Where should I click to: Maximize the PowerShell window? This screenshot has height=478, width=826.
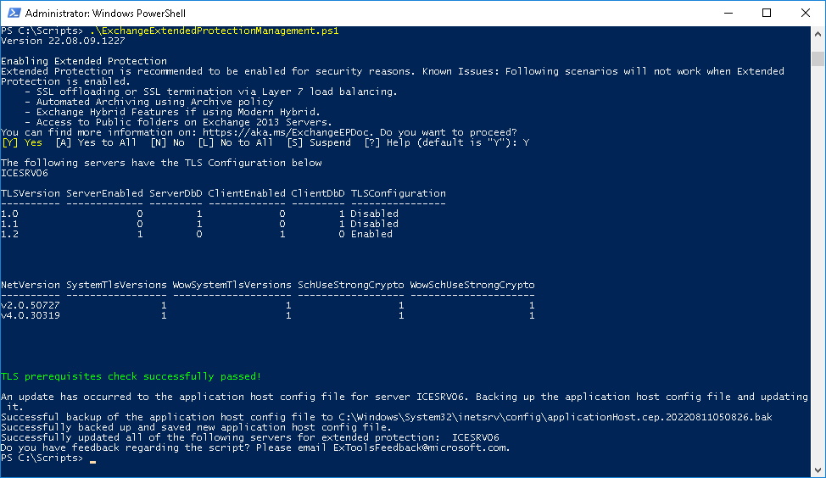tap(767, 13)
